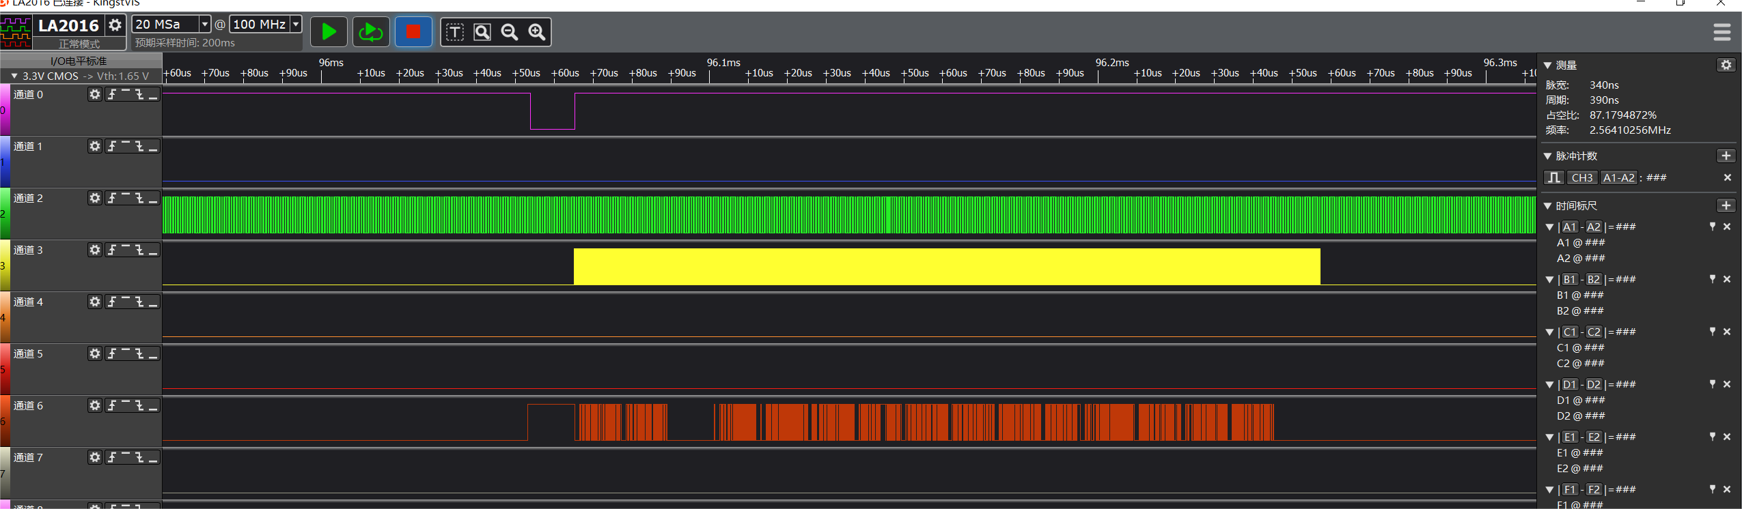Click the pulse type icon in pulse counter
The width and height of the screenshot is (1742, 509).
[x=1554, y=177]
